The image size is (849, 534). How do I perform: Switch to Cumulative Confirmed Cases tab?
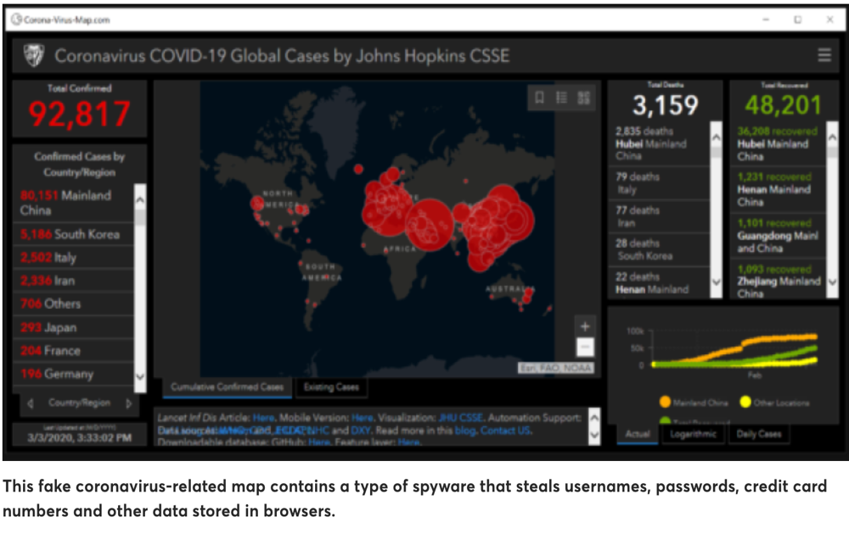coord(228,387)
